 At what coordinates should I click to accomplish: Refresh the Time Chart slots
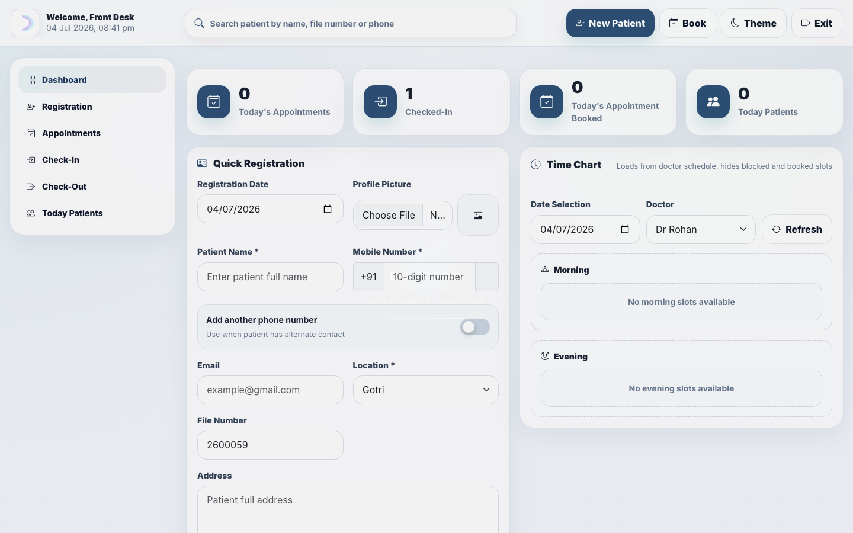tap(797, 229)
